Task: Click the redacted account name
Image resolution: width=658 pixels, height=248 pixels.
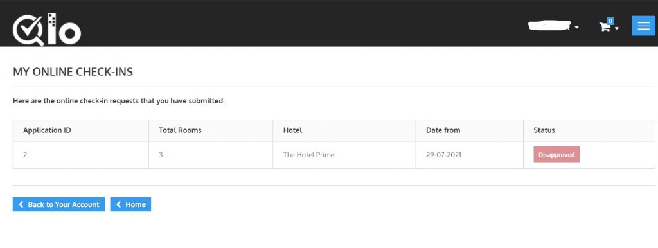Action: point(549,26)
